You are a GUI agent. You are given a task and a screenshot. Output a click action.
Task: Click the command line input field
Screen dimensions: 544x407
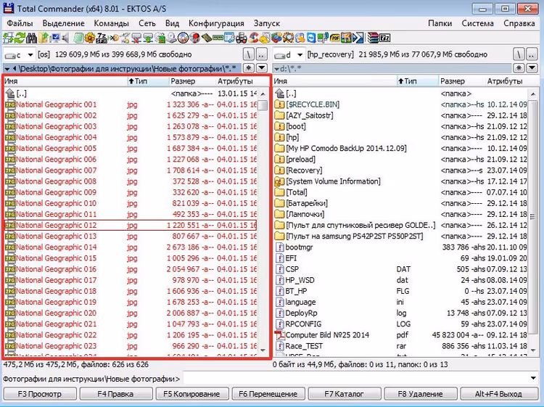pos(355,379)
